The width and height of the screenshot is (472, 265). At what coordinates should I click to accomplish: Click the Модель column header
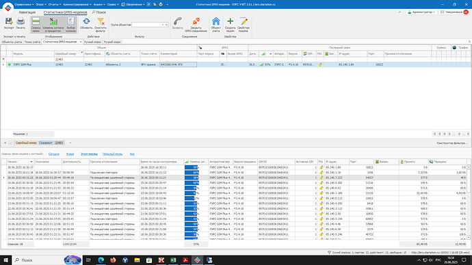pyautogui.click(x=33, y=54)
